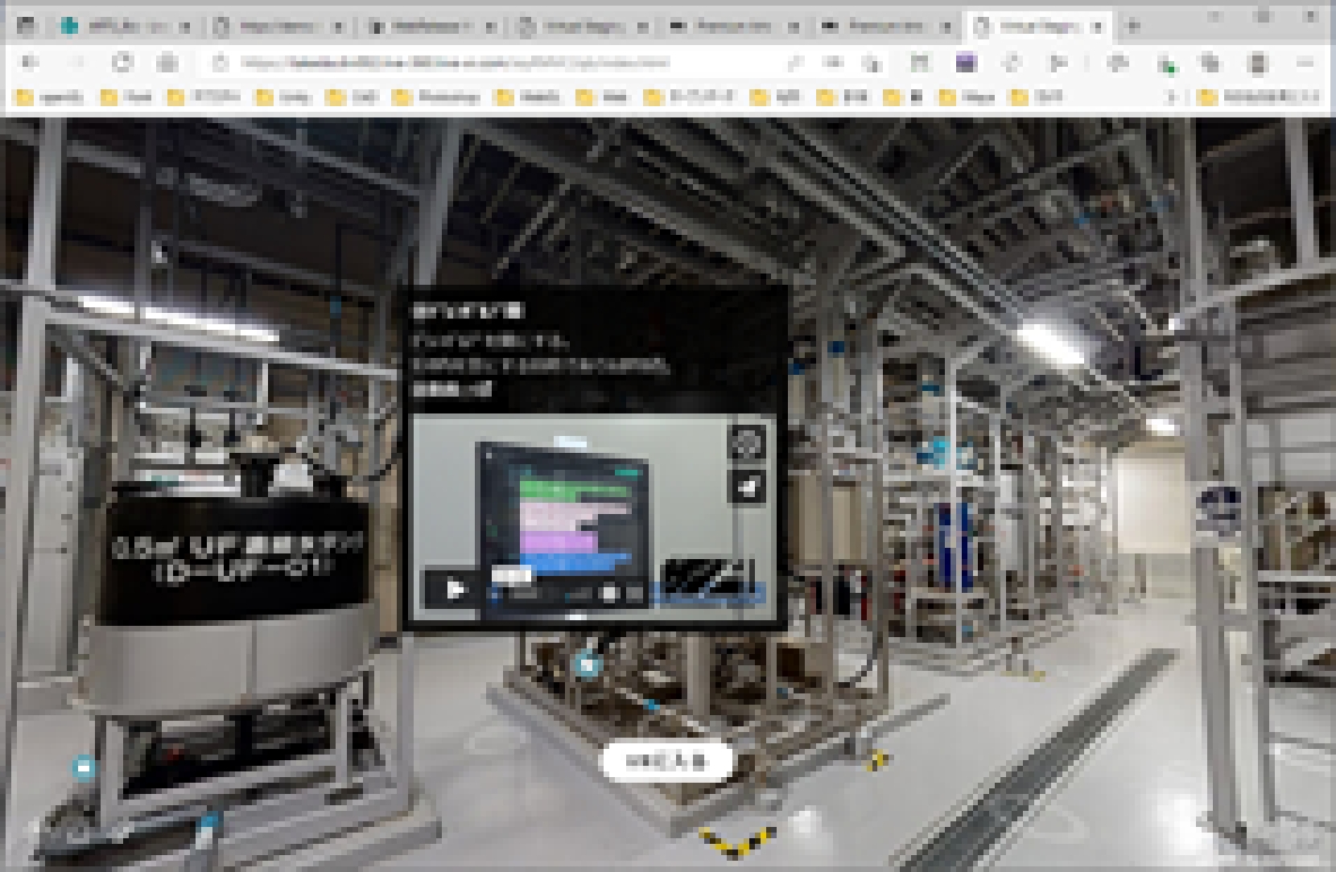Open the video settings gear icon
Viewport: 1336px width, 872px height.
click(x=747, y=442)
